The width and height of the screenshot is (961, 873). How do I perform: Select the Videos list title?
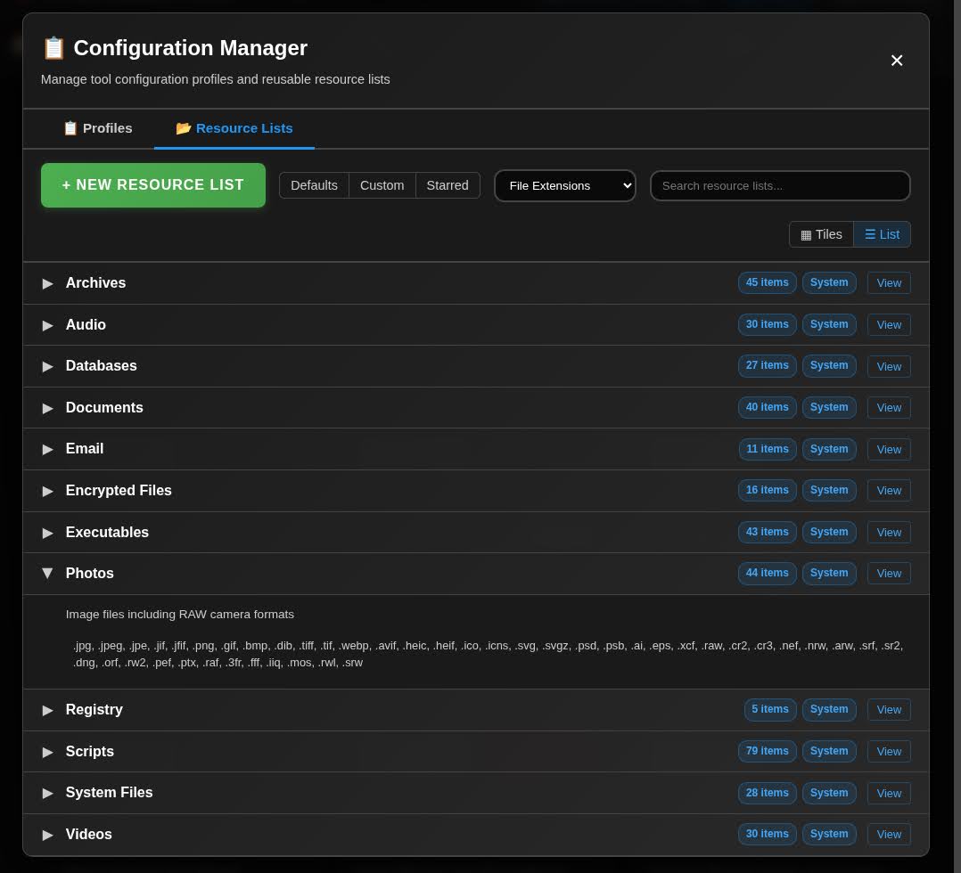coord(89,835)
